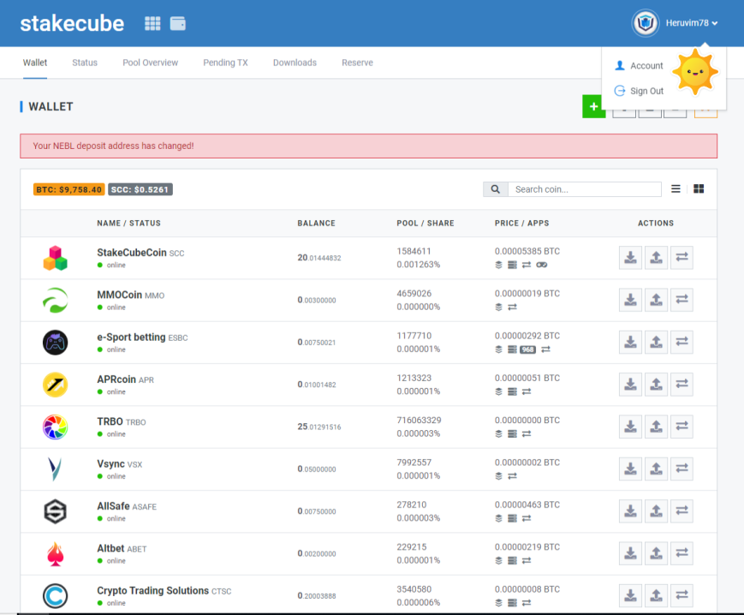Switch to the list view layout

(x=676, y=188)
